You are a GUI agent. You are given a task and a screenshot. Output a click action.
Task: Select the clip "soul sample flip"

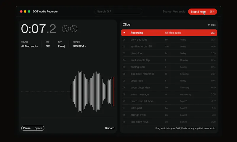click(169, 60)
